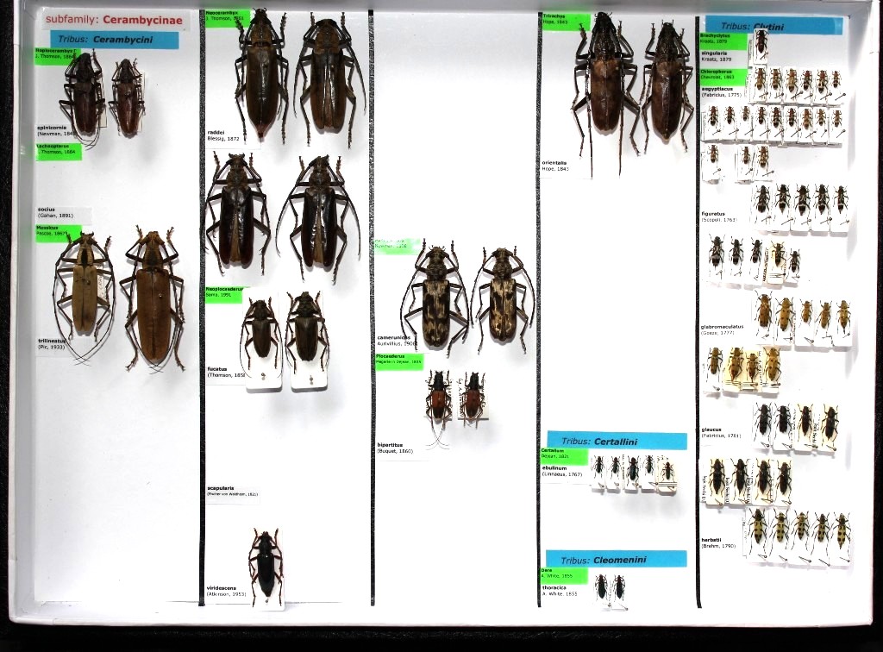Click the blue 'Tribus: Cleomenini' label
Image resolution: width=883 pixels, height=652 pixels.
tap(616, 559)
